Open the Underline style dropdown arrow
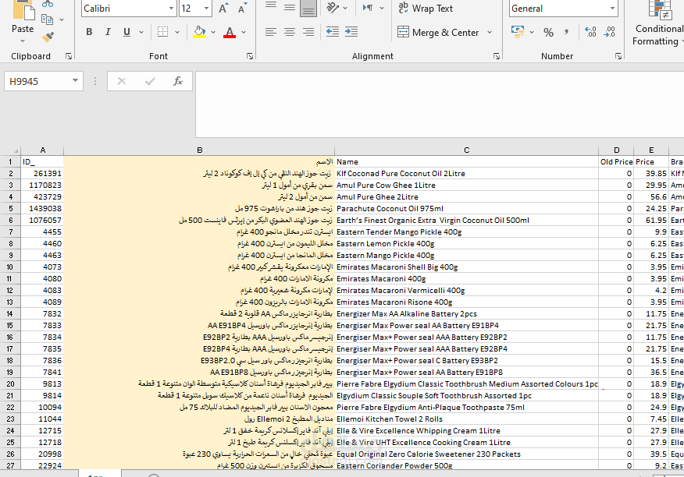684x477 pixels. (x=141, y=32)
